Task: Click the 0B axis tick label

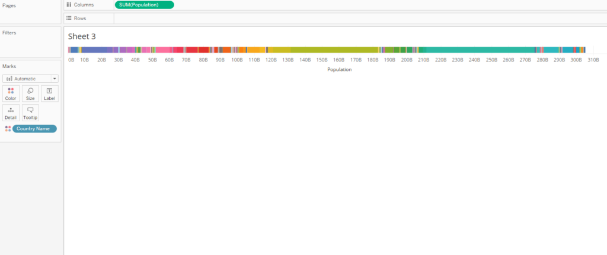Action: (71, 60)
